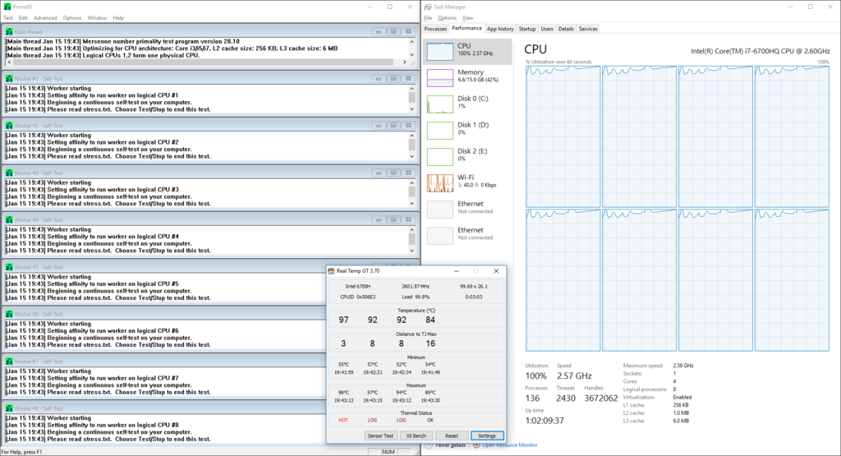Open Real Temp Settings
Viewport: 841px width, 456px height.
[487, 435]
